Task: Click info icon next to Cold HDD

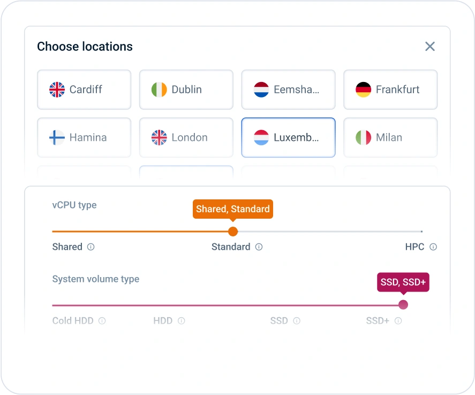Action: coord(102,321)
